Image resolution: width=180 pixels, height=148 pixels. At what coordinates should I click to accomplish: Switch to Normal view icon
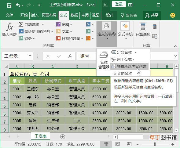click(106, 144)
